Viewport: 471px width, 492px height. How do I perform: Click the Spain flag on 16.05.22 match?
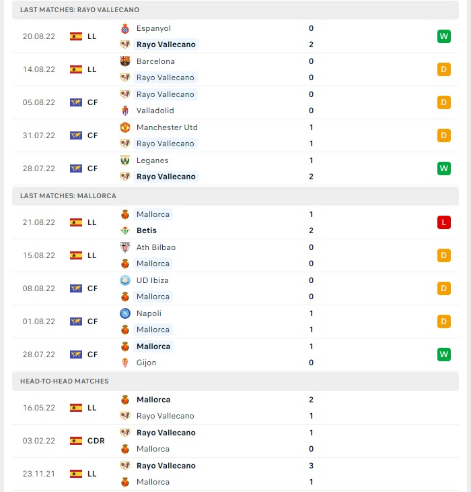pyautogui.click(x=76, y=408)
